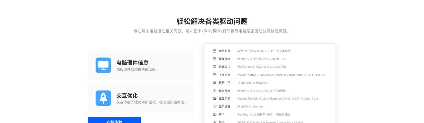Click the 运行内存 label

pyautogui.click(x=225, y=83)
